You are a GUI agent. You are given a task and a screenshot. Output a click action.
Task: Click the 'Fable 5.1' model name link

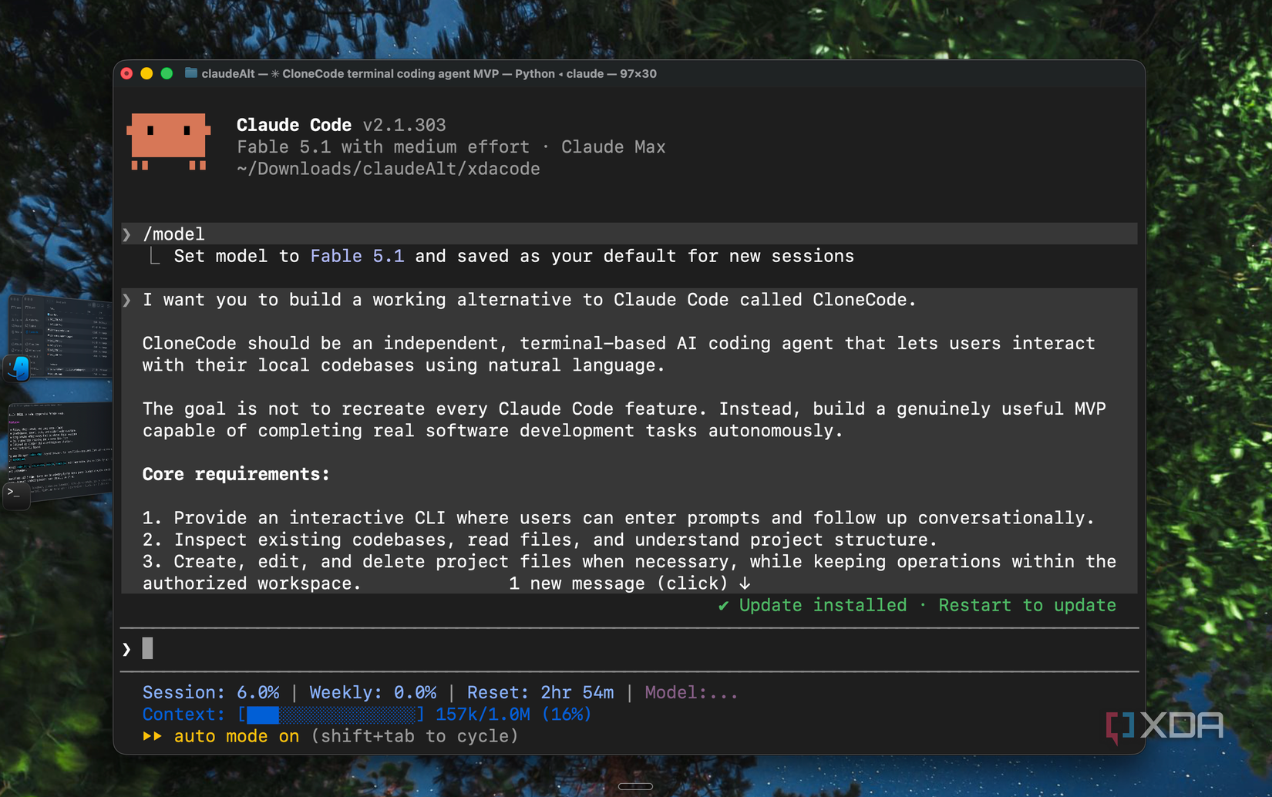click(x=357, y=256)
